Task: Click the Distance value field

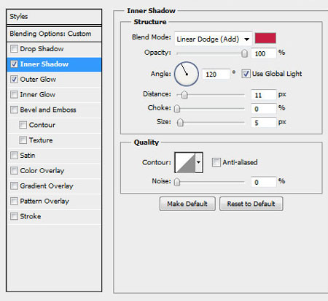Action: (x=264, y=95)
